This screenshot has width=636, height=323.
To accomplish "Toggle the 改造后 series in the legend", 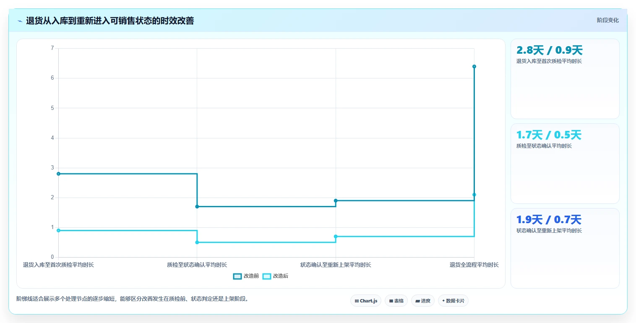I will pos(275,276).
